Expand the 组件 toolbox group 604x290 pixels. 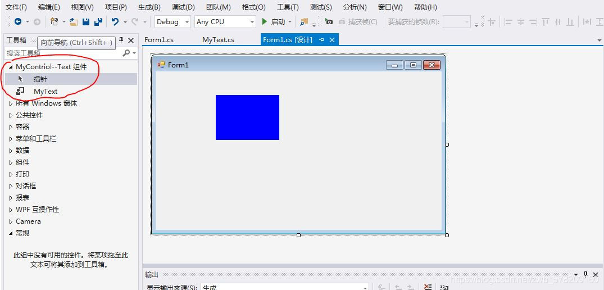click(11, 162)
